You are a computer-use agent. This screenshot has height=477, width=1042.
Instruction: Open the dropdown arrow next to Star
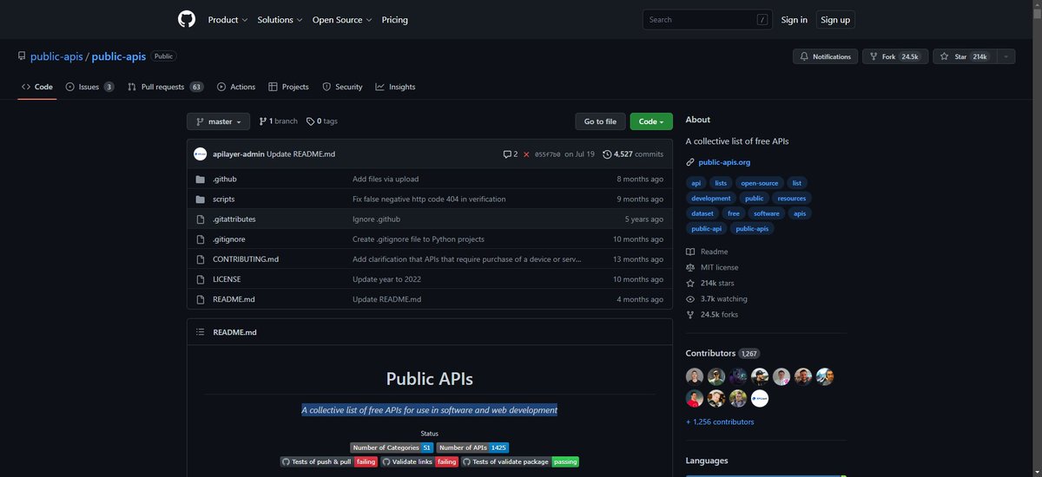1005,56
